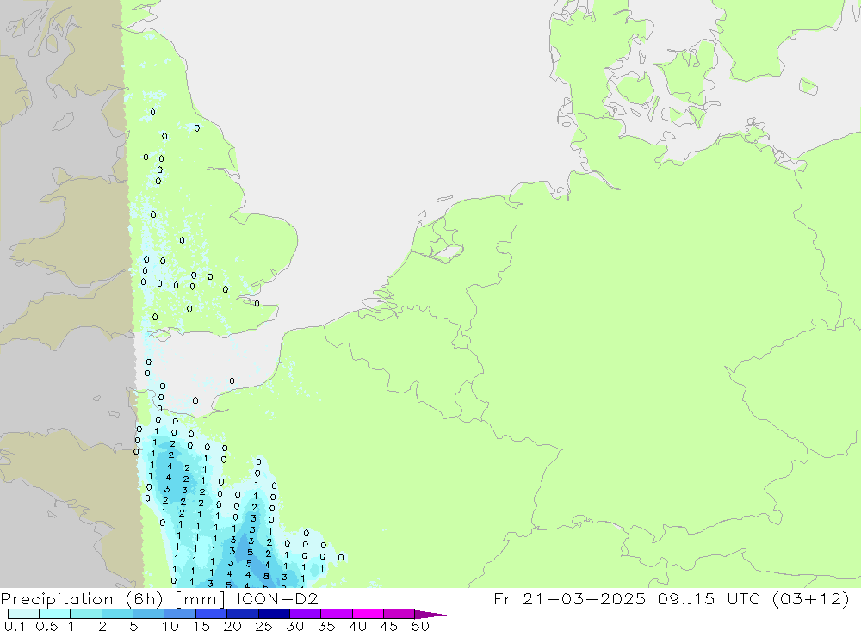Click the legend label '35'
This screenshot has width=861, height=631.
(326, 626)
